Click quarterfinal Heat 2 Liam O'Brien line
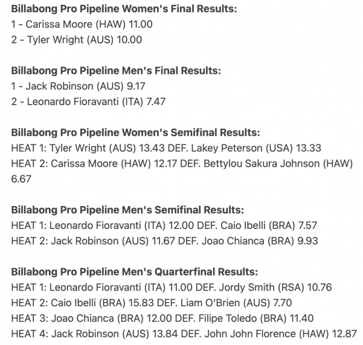Viewport: 363px width, 345px height. 152,303
